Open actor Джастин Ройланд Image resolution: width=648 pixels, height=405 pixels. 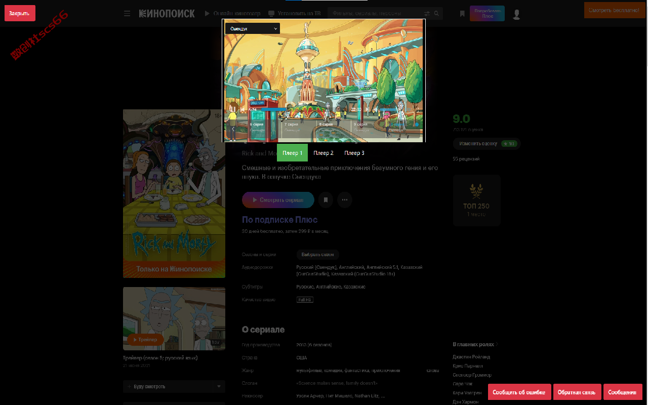click(471, 357)
